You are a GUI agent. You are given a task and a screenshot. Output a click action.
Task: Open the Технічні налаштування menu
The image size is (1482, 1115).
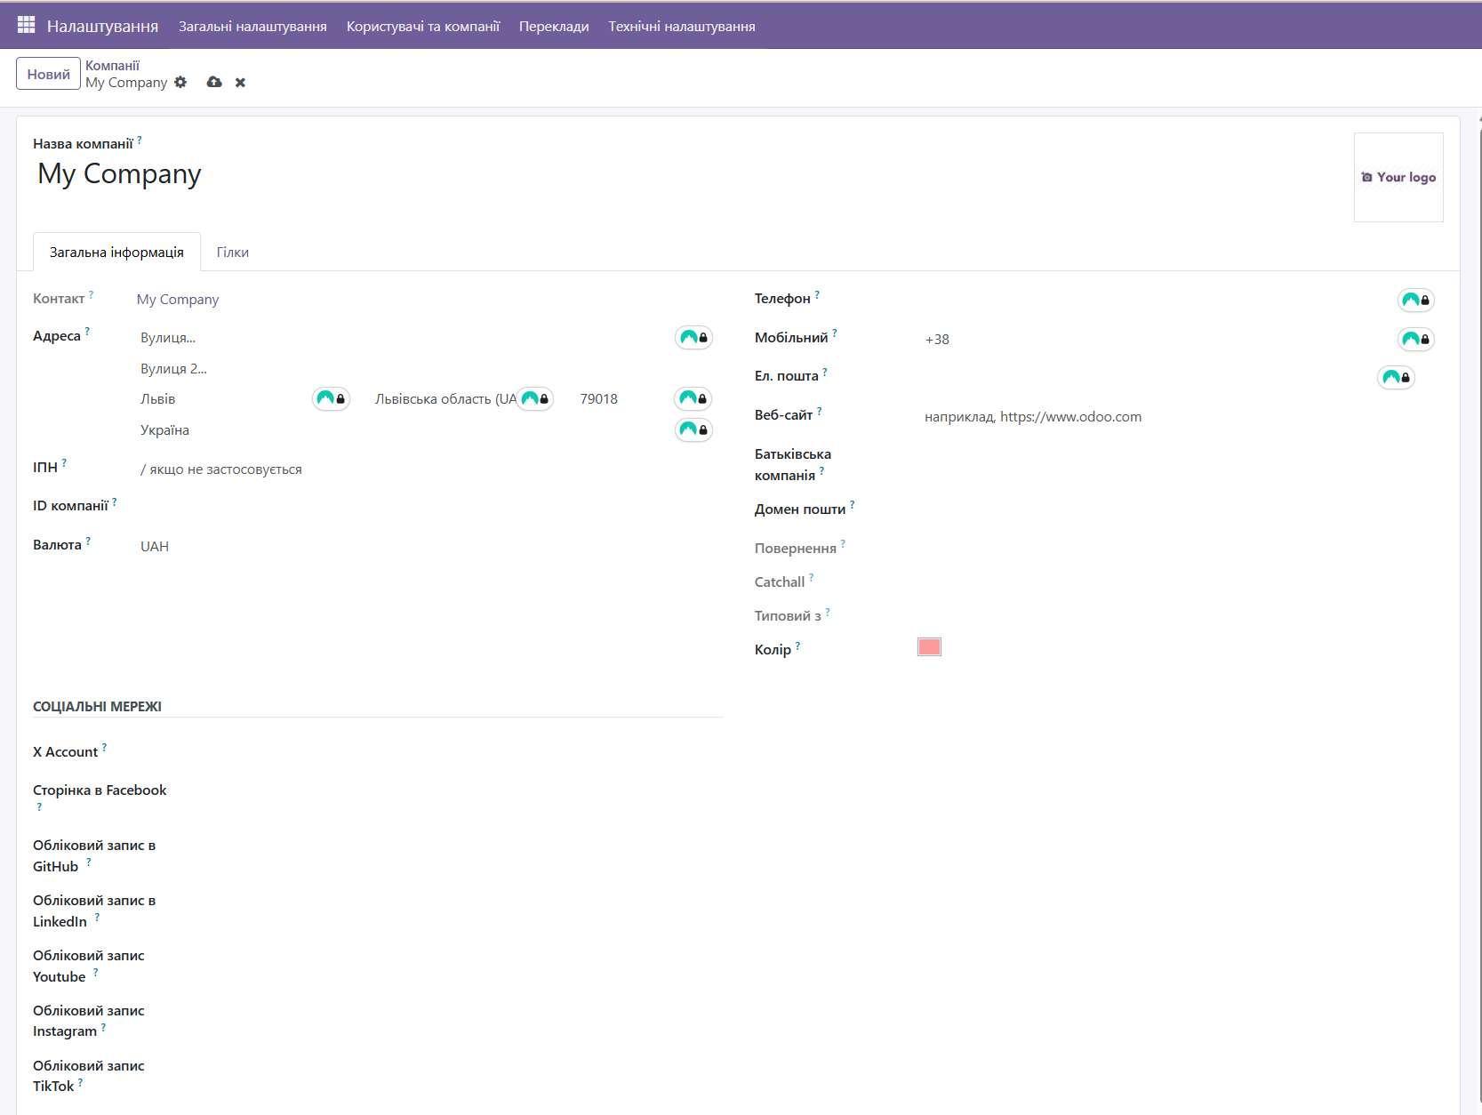click(x=681, y=27)
